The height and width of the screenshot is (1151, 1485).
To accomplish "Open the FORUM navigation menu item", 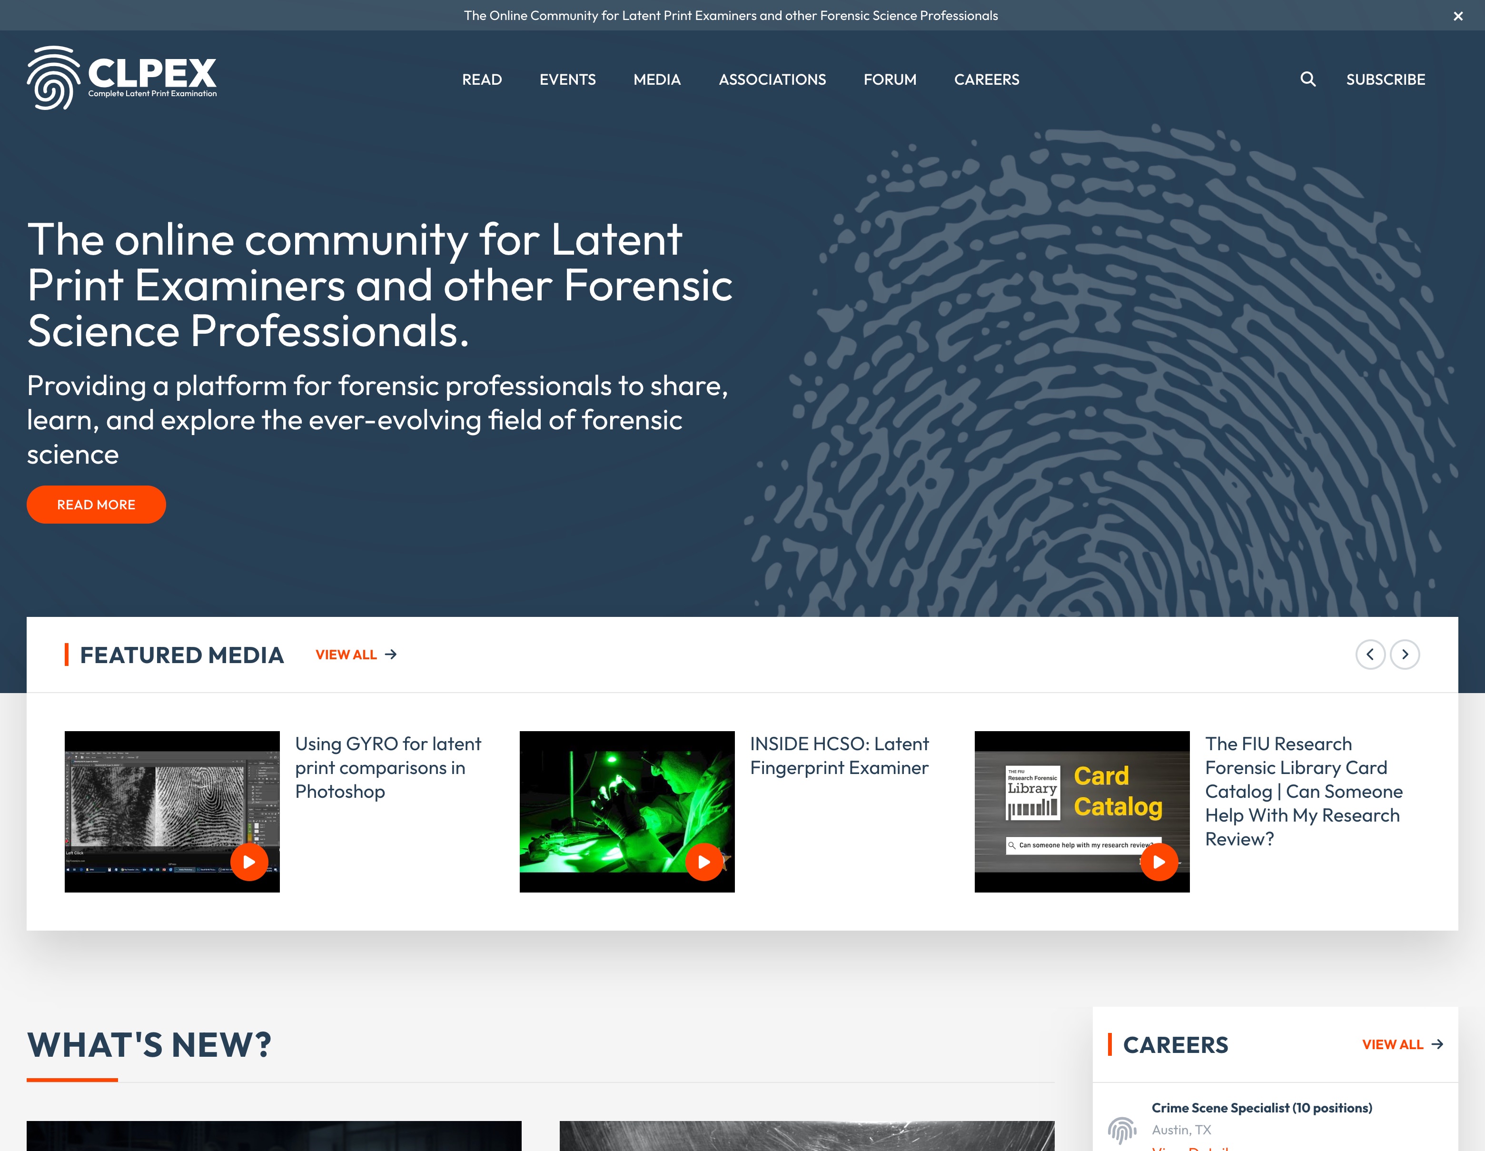I will [x=890, y=79].
